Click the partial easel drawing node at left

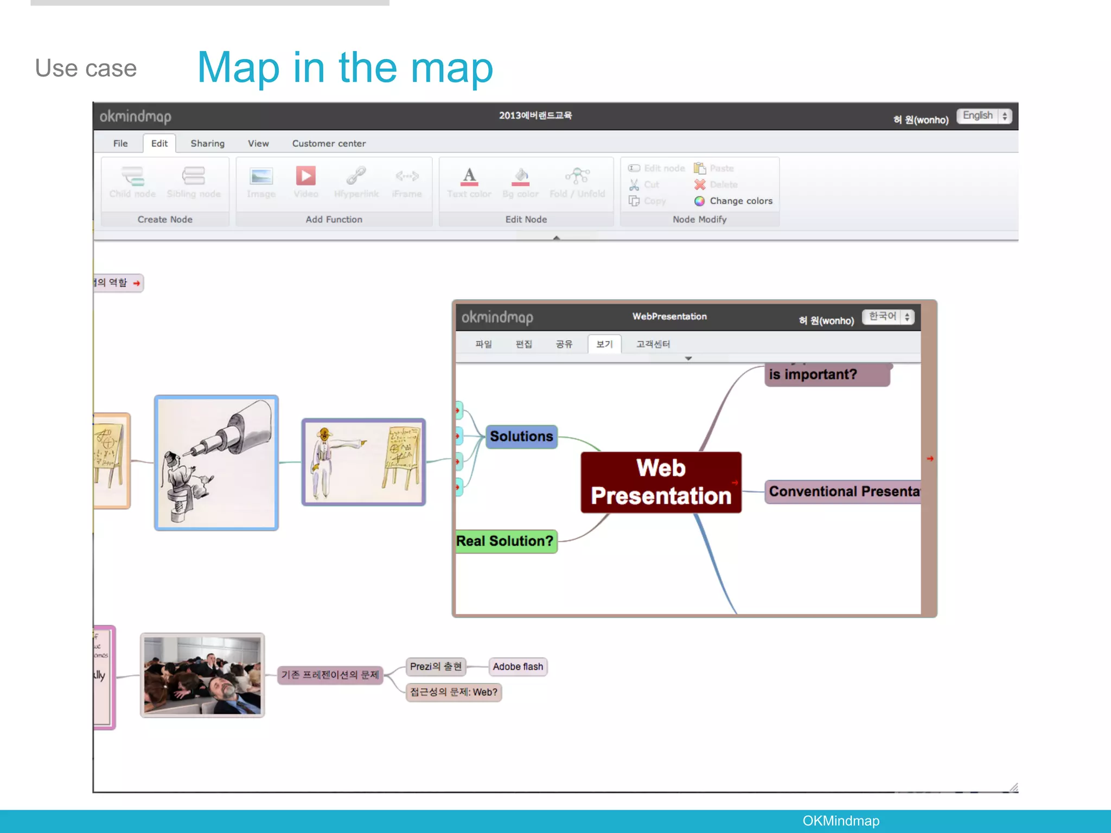tap(112, 461)
